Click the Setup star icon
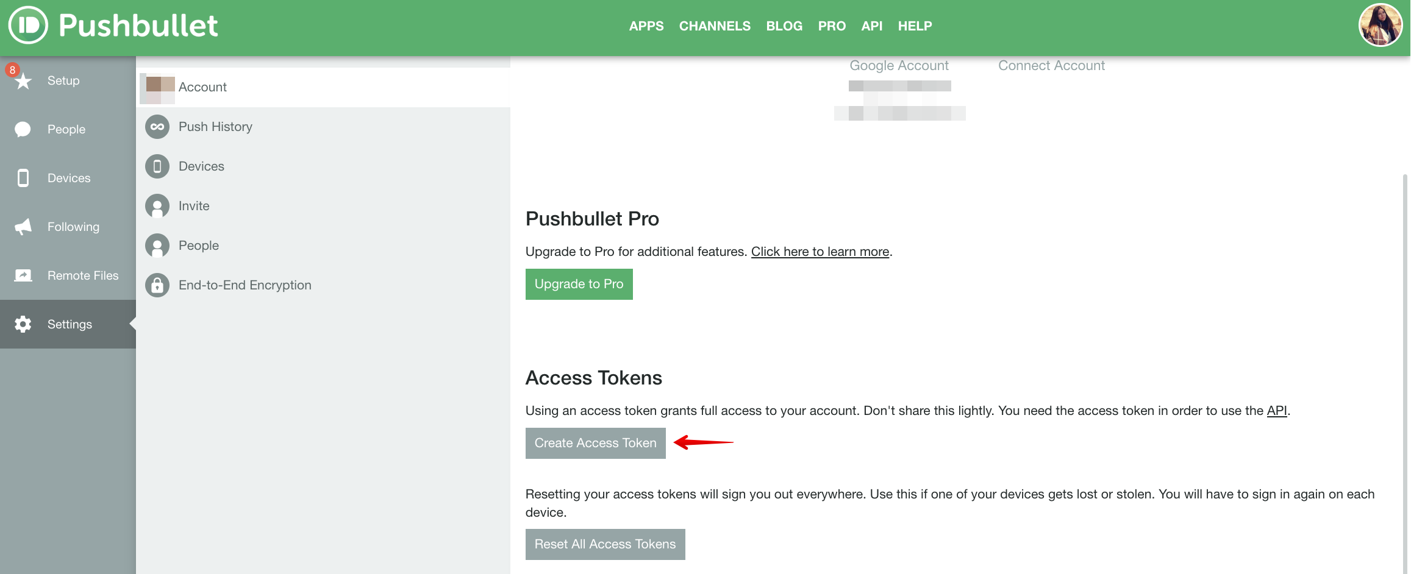This screenshot has width=1411, height=574. pyautogui.click(x=23, y=81)
